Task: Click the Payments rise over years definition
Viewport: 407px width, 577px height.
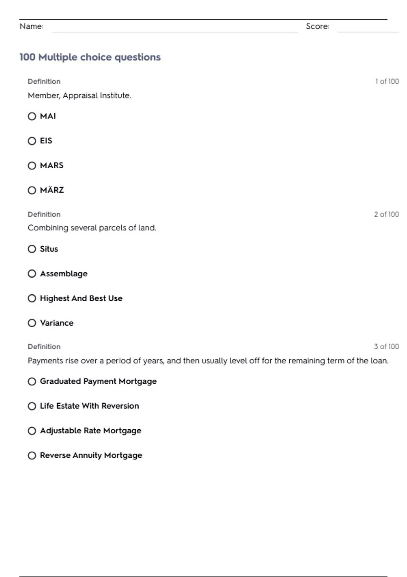Action: (208, 360)
